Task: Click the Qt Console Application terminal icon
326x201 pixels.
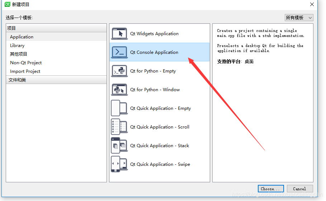Action: tap(119, 52)
